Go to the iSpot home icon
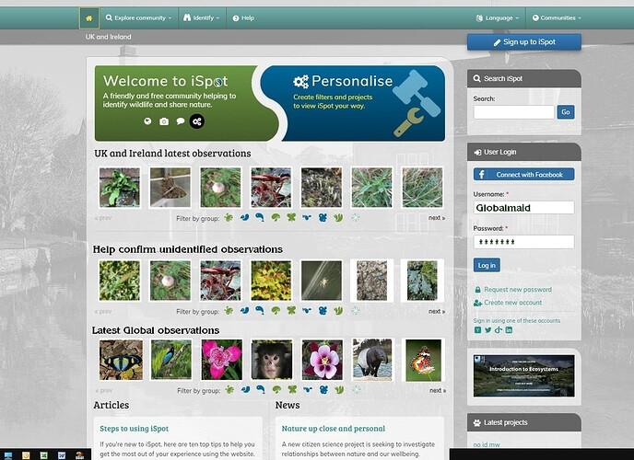 (89, 18)
